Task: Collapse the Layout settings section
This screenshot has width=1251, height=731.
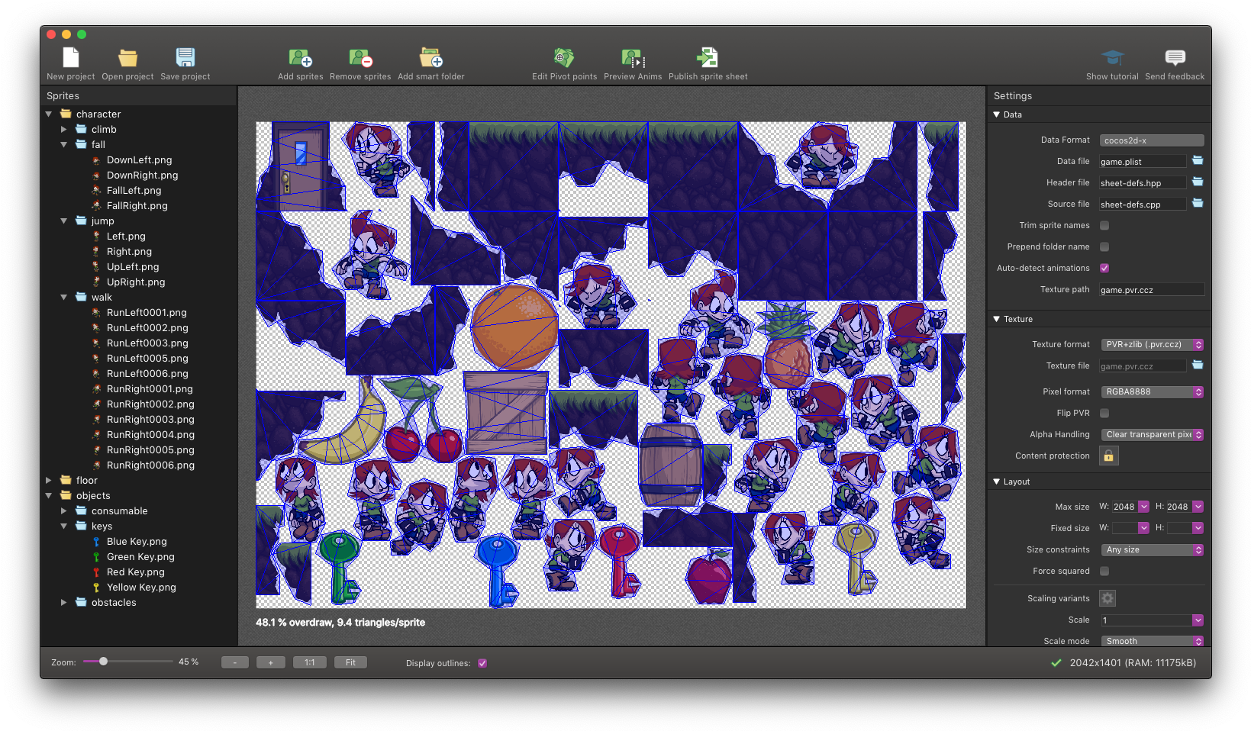Action: pyautogui.click(x=997, y=481)
